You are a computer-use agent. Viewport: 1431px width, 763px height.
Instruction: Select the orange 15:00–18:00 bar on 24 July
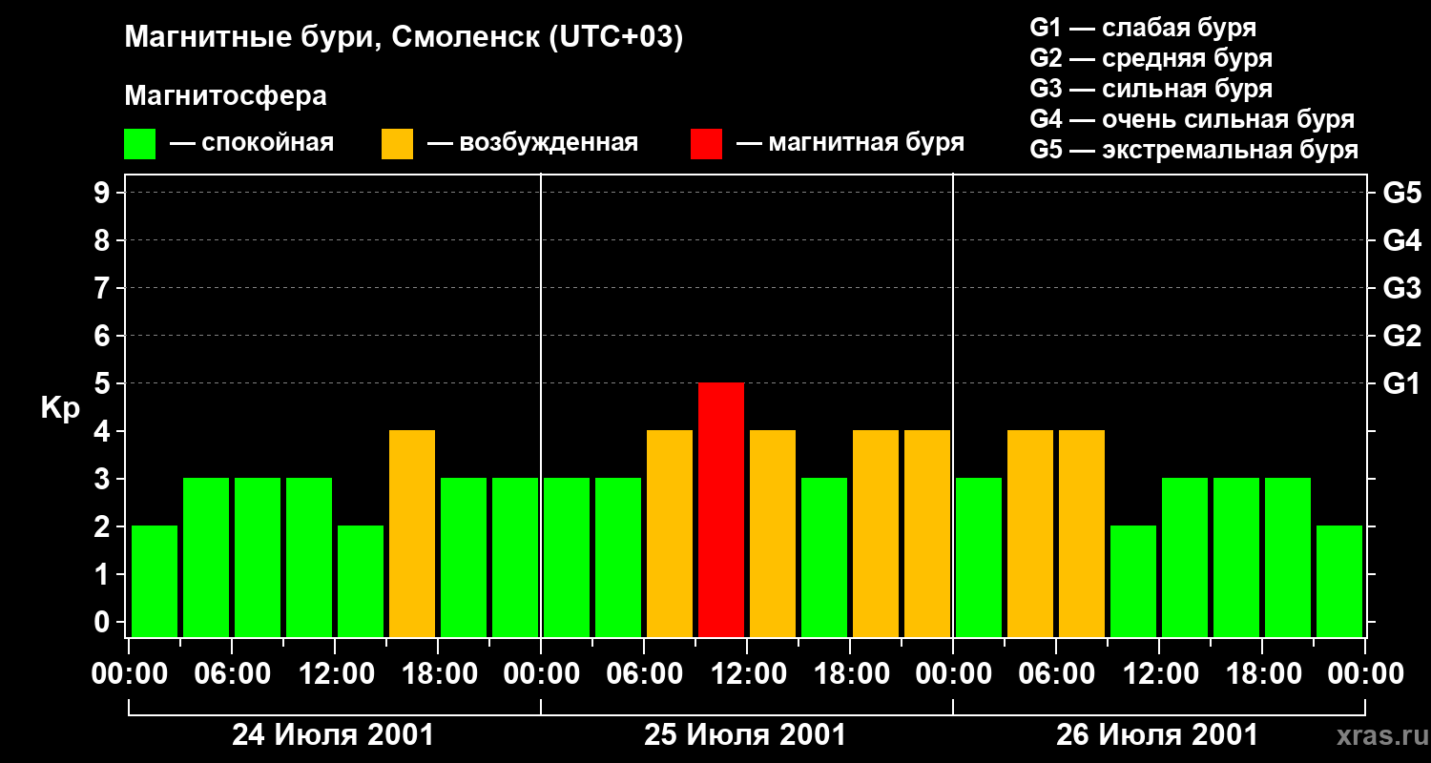point(412,533)
